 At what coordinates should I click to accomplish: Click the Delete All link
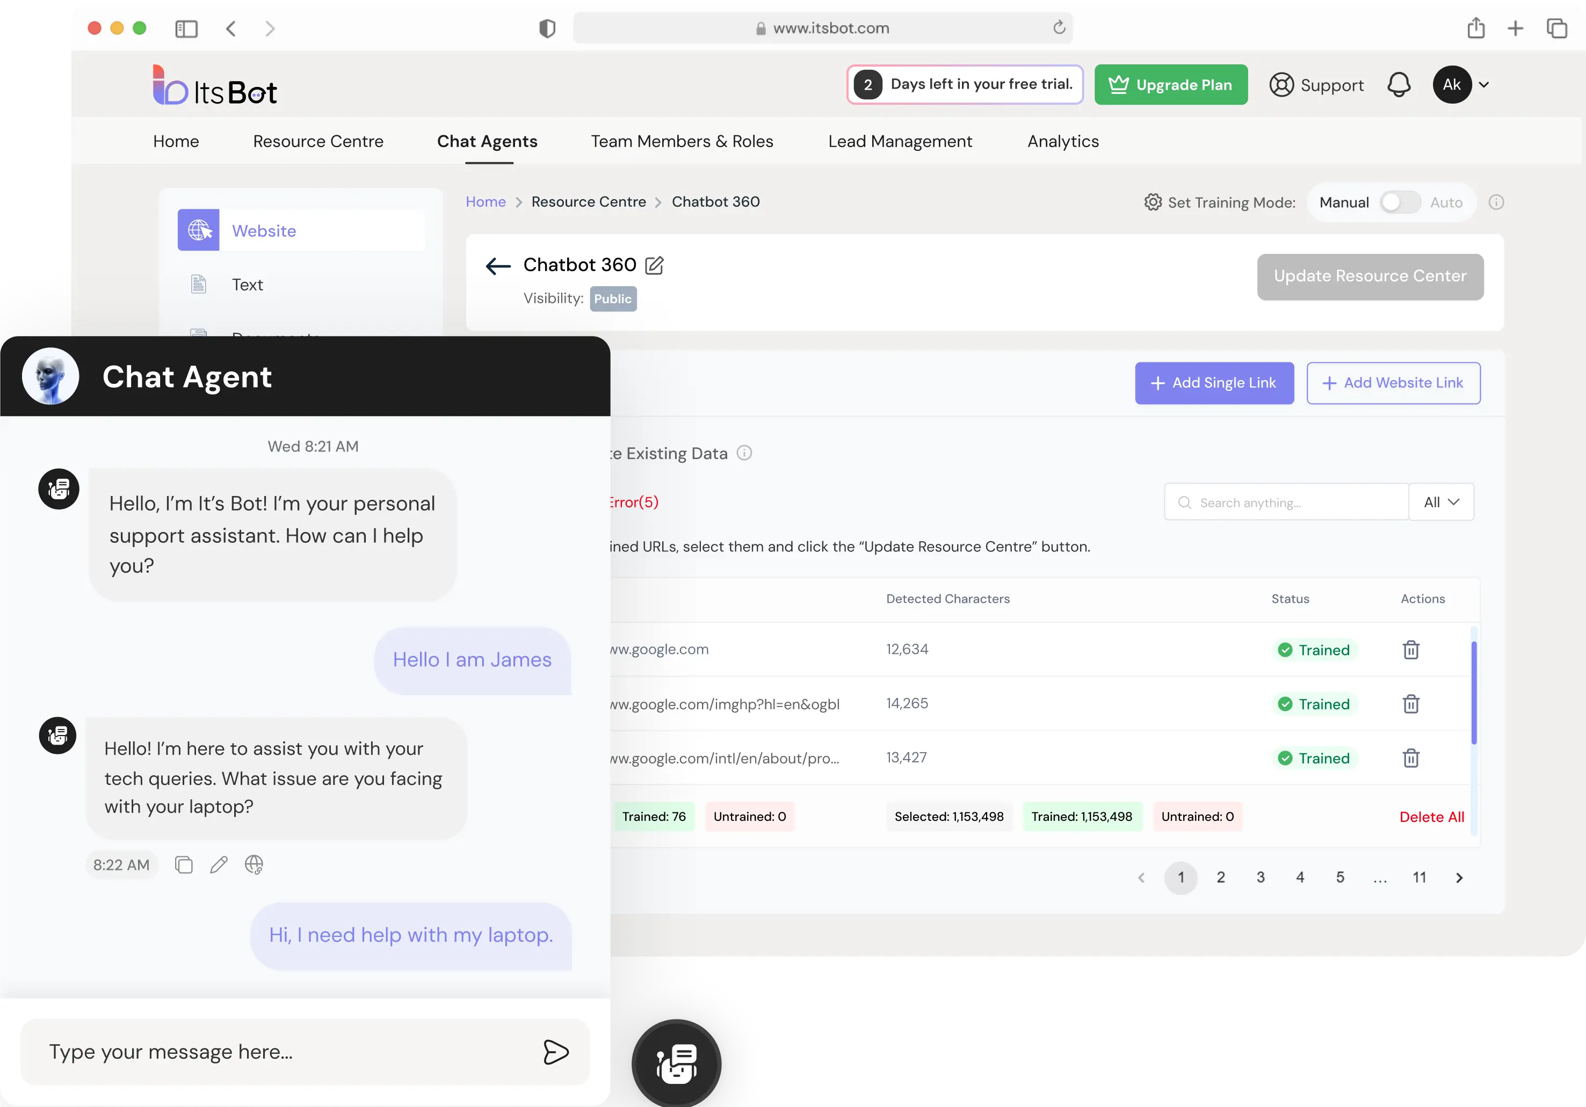1431,816
